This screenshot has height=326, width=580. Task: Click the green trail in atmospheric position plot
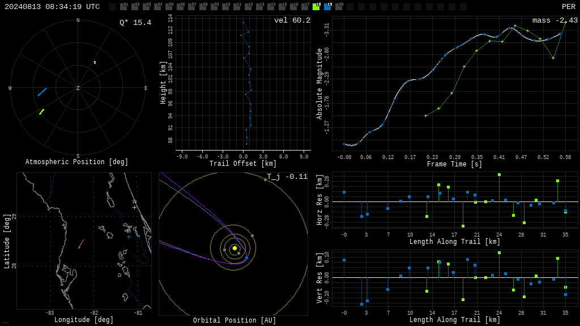pyautogui.click(x=42, y=111)
